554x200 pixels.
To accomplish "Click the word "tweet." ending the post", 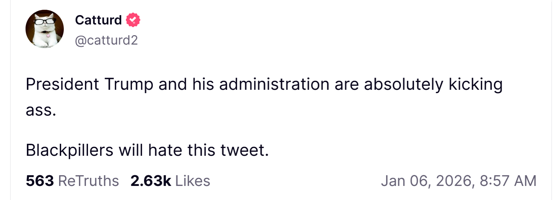I will tap(245, 150).
